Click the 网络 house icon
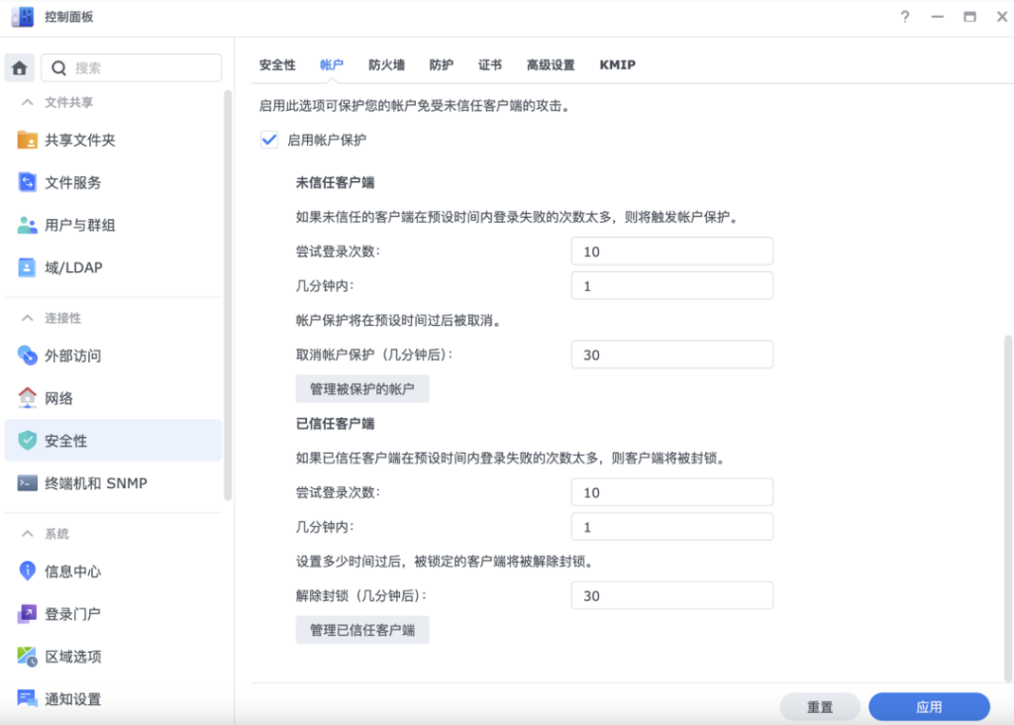 tap(28, 398)
